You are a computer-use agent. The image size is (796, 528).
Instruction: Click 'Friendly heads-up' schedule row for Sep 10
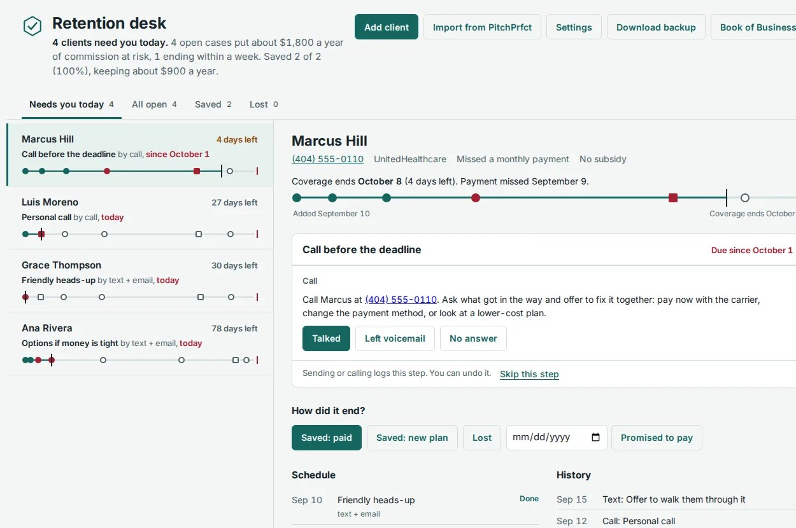coord(415,506)
